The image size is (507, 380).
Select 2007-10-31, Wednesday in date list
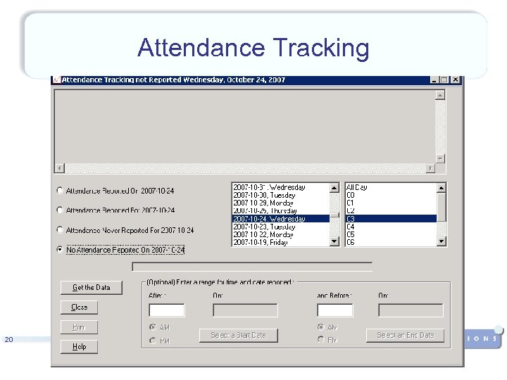(281, 187)
